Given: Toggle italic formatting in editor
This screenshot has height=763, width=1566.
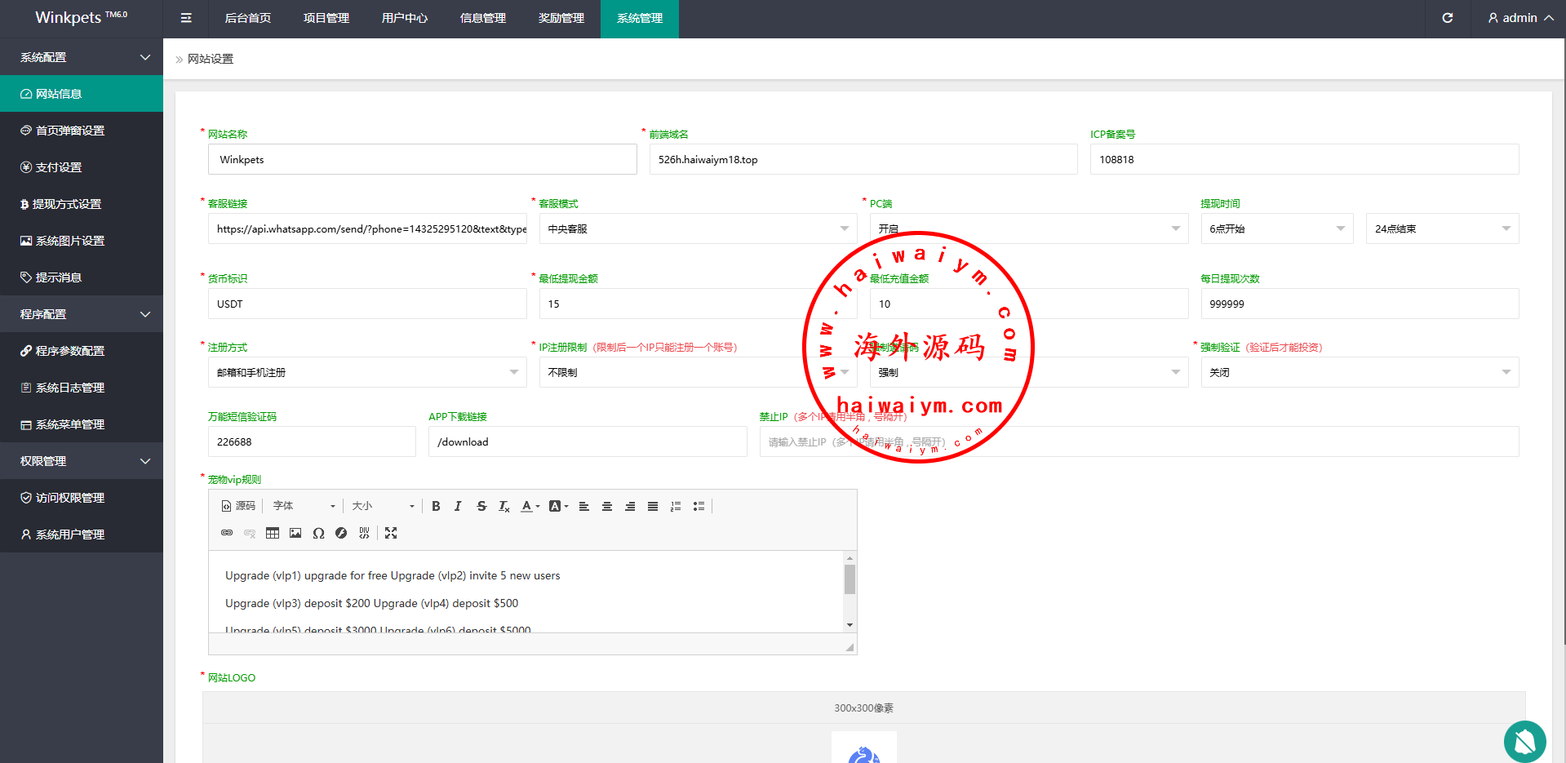Looking at the screenshot, I should [x=458, y=506].
